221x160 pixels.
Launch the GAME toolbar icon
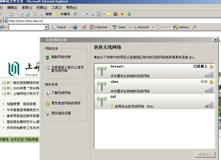click(x=116, y=14)
